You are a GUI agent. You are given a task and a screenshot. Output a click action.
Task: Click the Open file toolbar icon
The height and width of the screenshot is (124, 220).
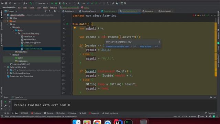[x=2, y=3]
